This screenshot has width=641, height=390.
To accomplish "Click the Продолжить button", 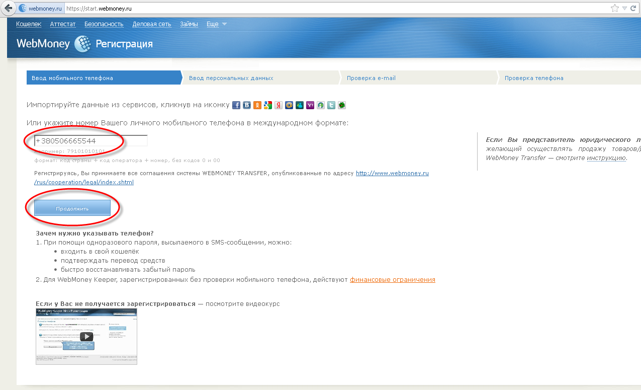I will (x=72, y=208).
